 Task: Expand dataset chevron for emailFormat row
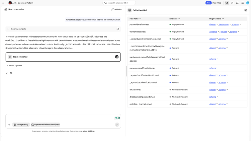click(x=217, y=89)
